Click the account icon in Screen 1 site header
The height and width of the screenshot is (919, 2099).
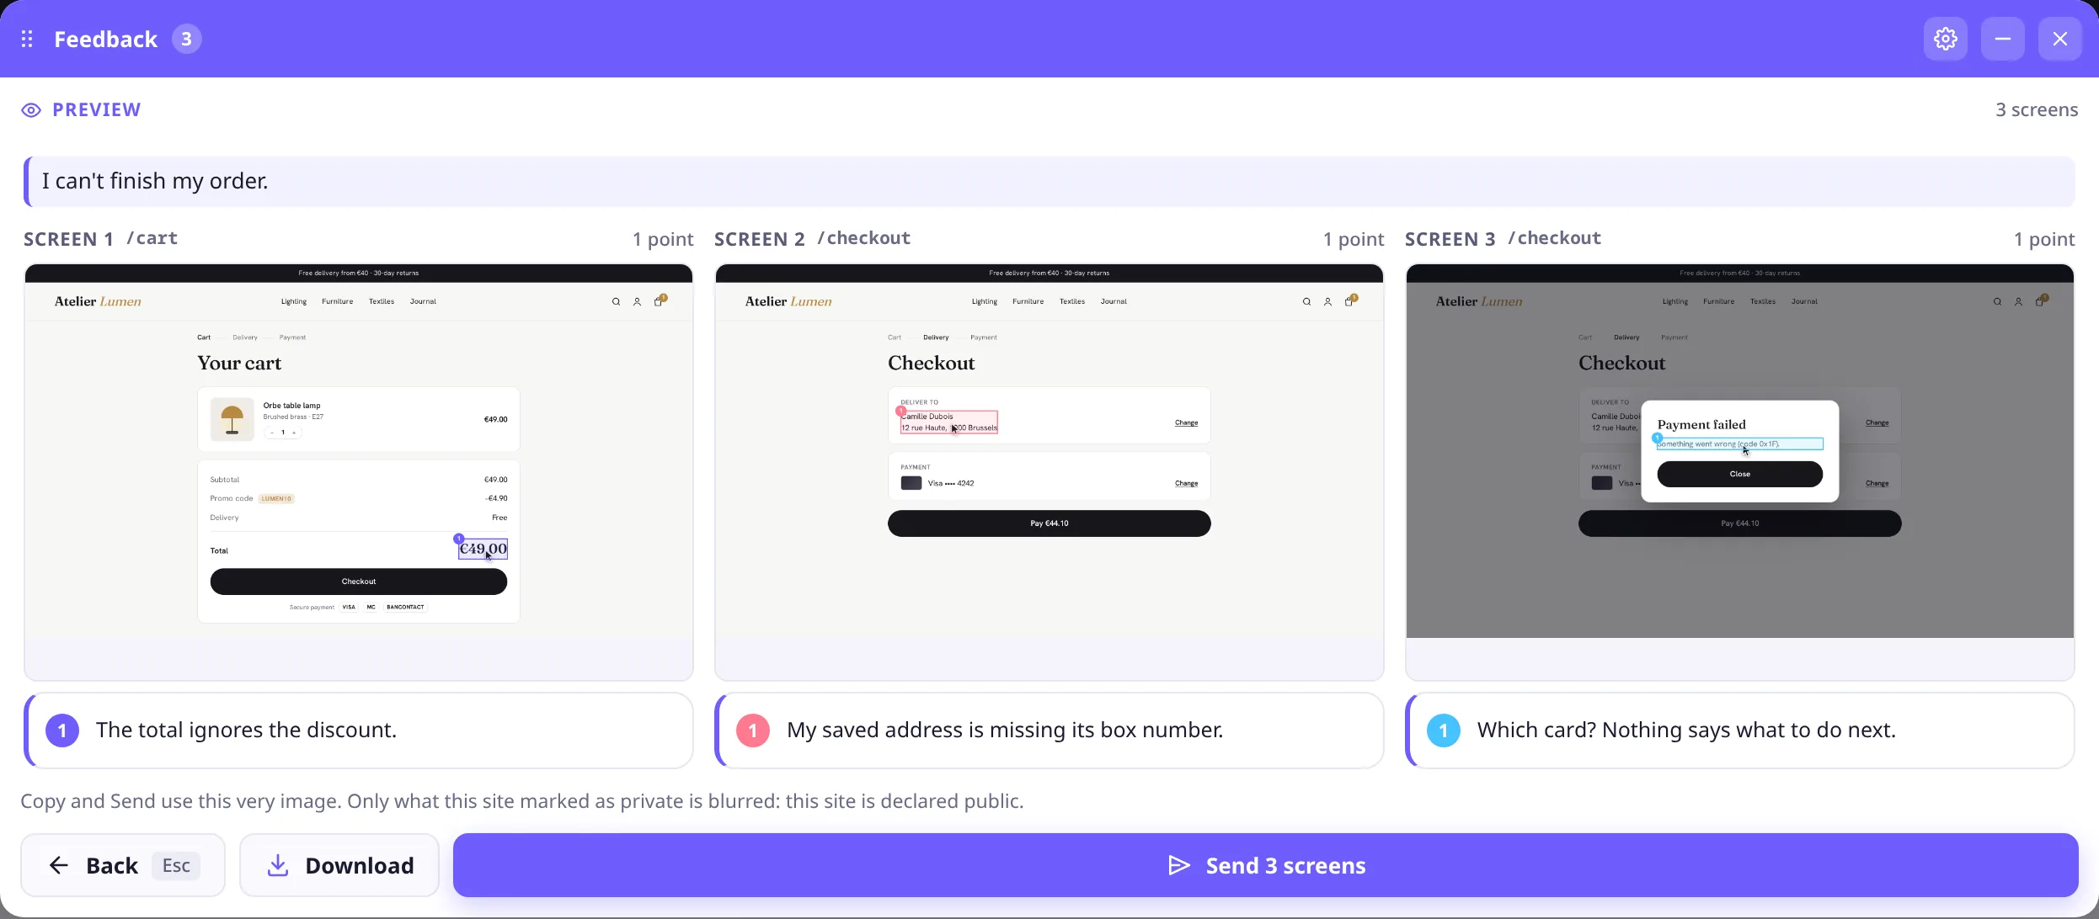click(x=637, y=301)
